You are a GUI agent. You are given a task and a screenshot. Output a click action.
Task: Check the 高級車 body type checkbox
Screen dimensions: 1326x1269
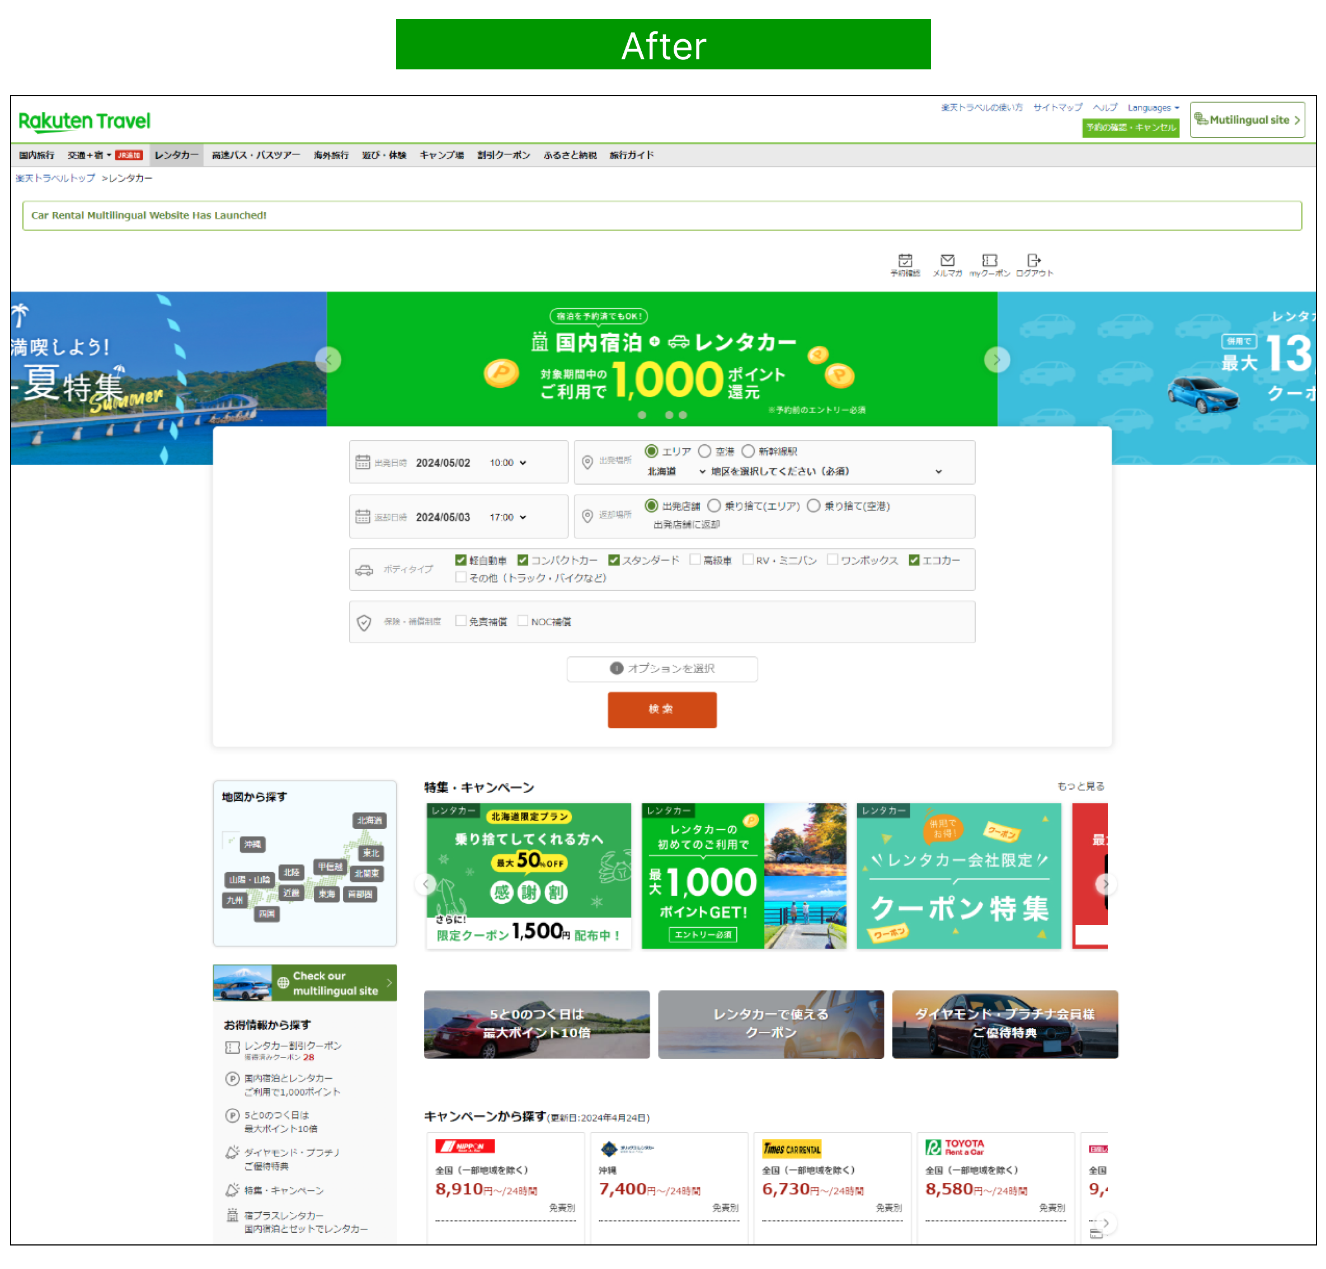pyautogui.click(x=695, y=560)
